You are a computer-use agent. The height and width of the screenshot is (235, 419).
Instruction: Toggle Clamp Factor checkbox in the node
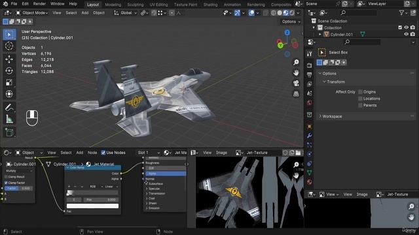[6, 183]
